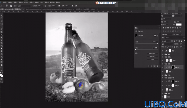The height and width of the screenshot is (108, 187).
Task: Collapse the group containing the selected curves layer
Action: point(164,64)
